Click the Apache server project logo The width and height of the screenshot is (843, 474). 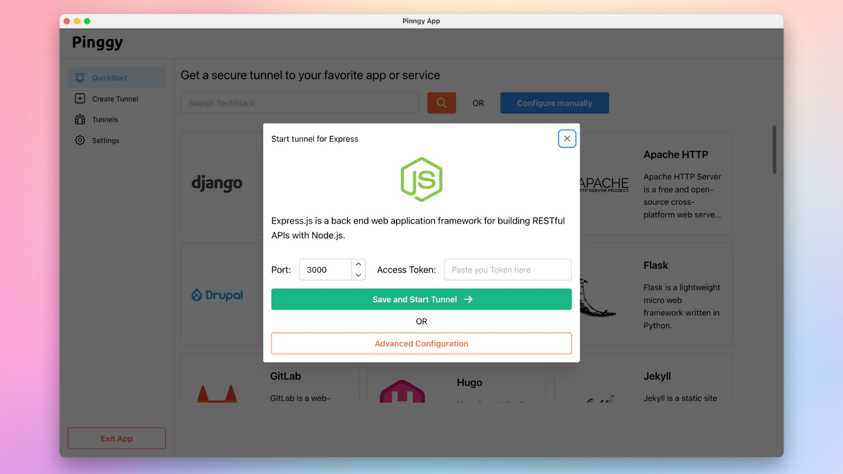(604, 184)
